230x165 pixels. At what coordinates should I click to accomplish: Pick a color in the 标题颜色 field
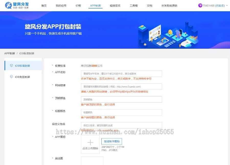pyautogui.click(x=121, y=112)
